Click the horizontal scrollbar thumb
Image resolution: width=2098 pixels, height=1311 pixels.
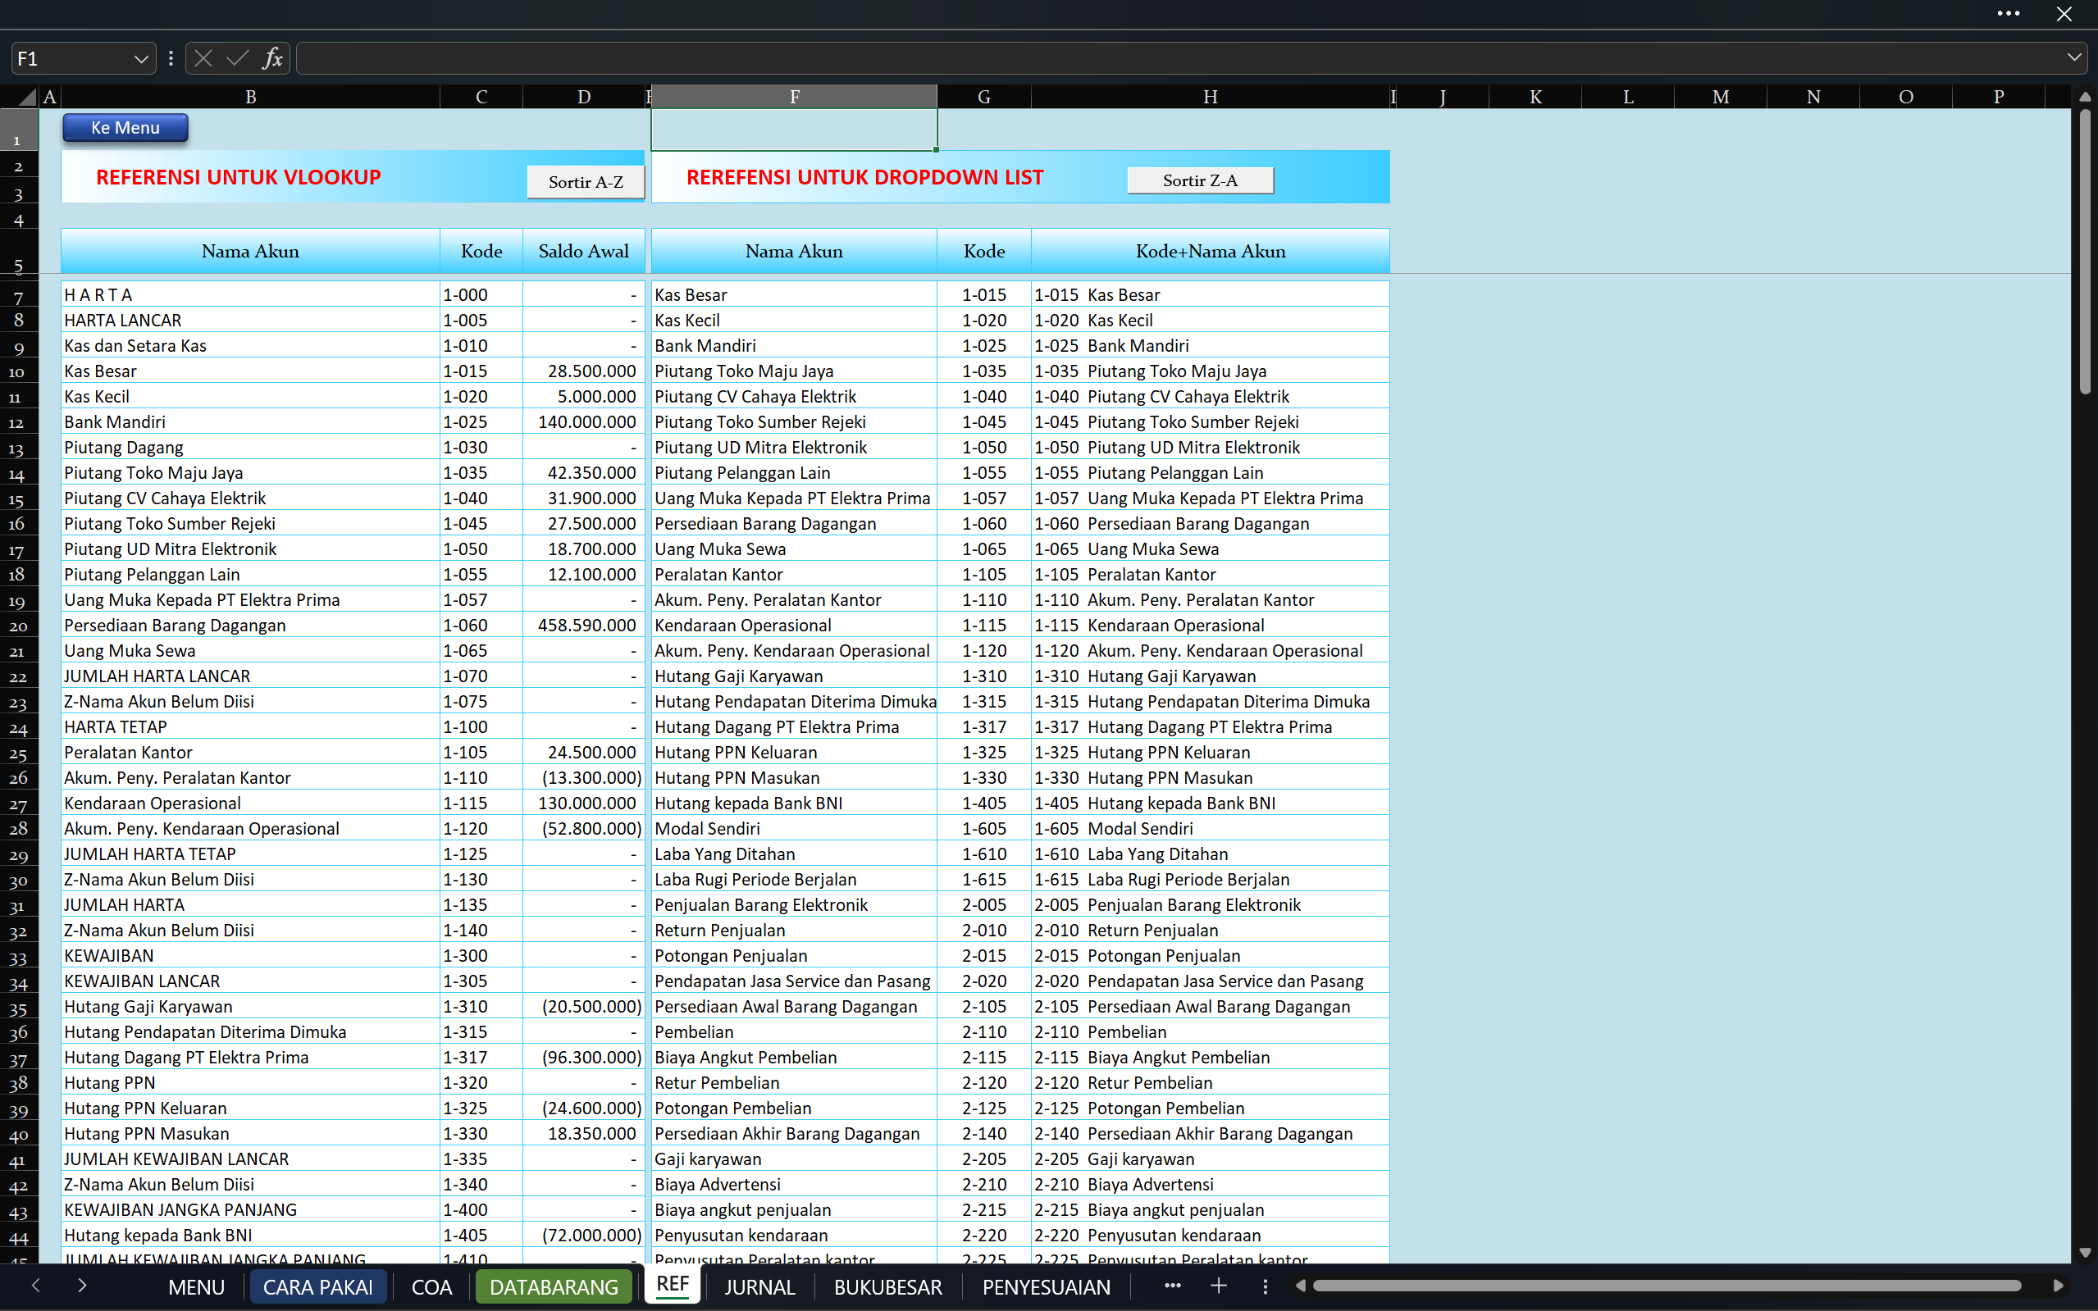click(x=1667, y=1286)
